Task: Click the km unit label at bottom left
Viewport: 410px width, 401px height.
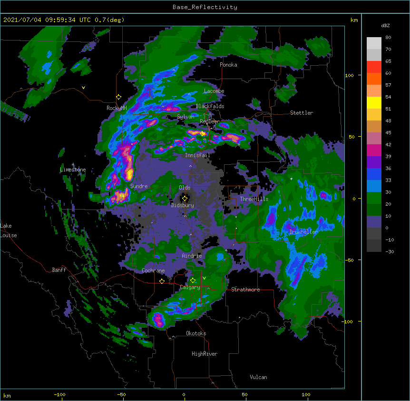Action: point(7,395)
